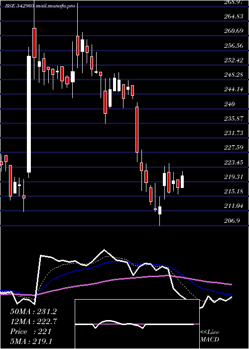Click the 264.83 price axis label

click(x=233, y=16)
